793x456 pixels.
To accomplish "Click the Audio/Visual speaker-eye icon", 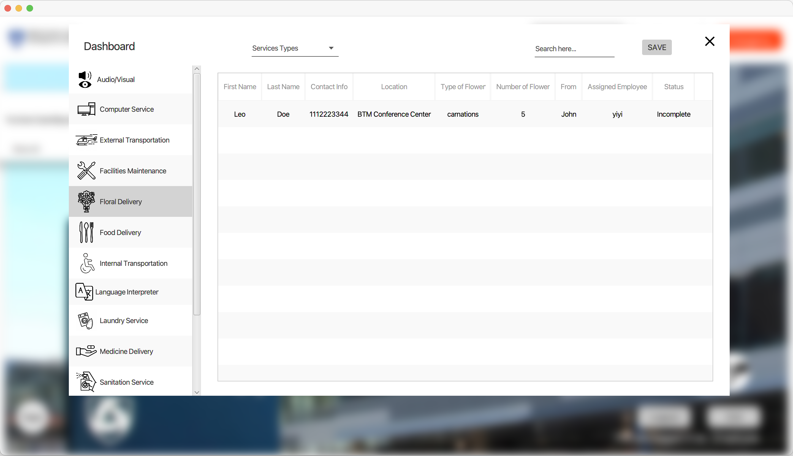I will point(85,80).
